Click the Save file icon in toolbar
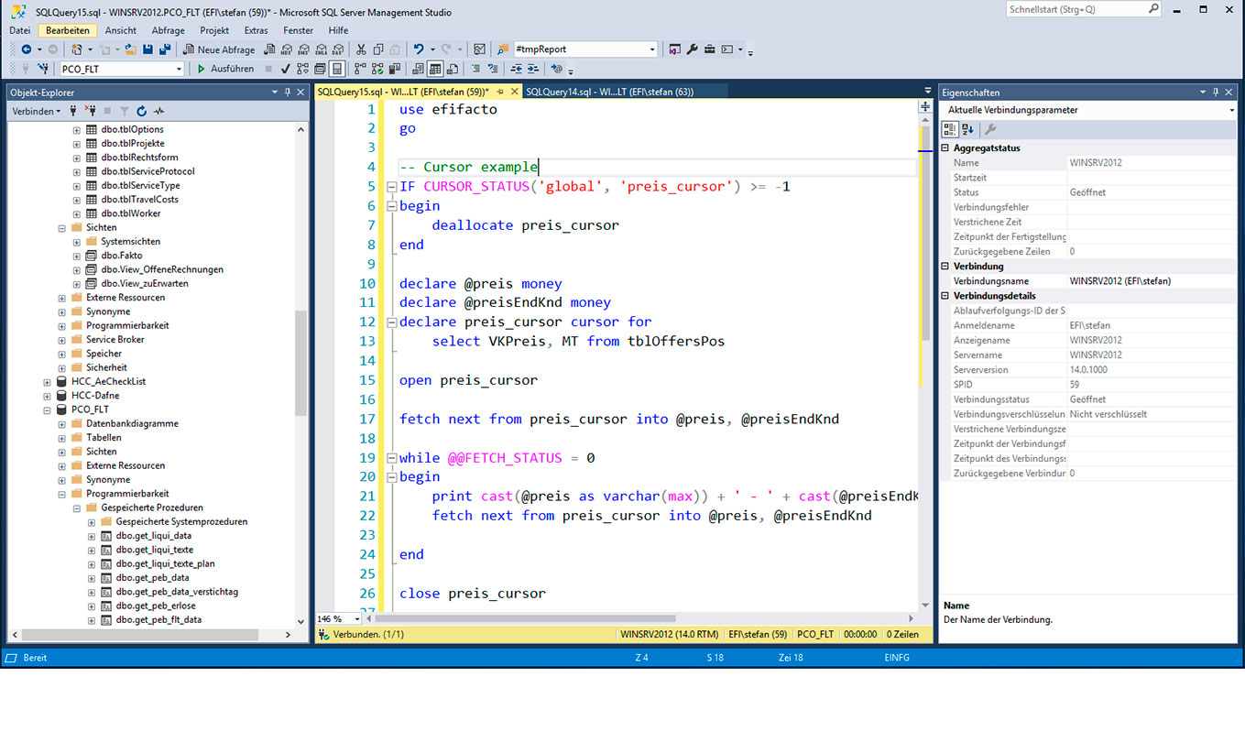Viewport: 1245px width, 742px height. [x=147, y=49]
